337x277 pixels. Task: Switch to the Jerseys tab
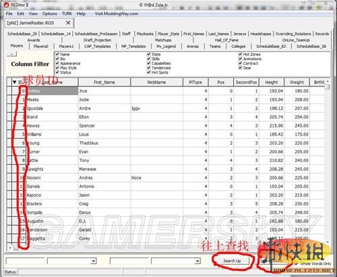[240, 34]
